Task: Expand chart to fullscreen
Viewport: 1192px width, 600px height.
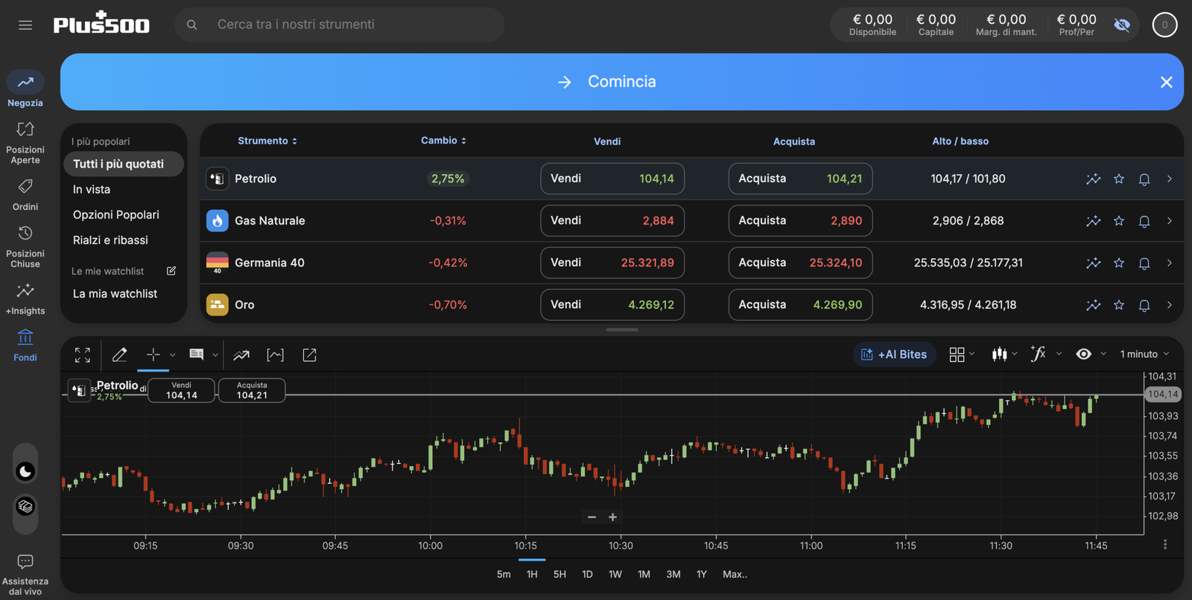Action: 83,355
